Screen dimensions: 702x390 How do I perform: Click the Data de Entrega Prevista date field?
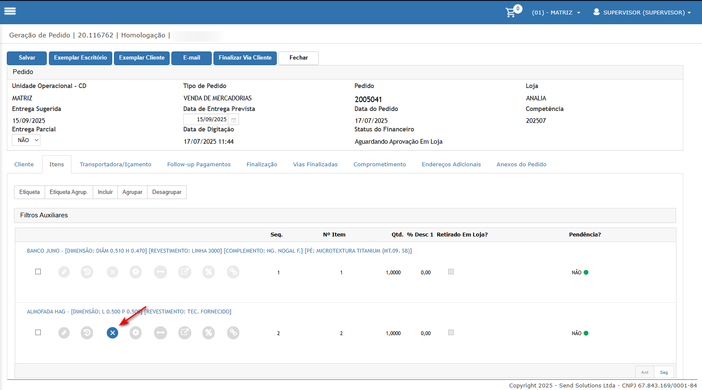pyautogui.click(x=206, y=120)
